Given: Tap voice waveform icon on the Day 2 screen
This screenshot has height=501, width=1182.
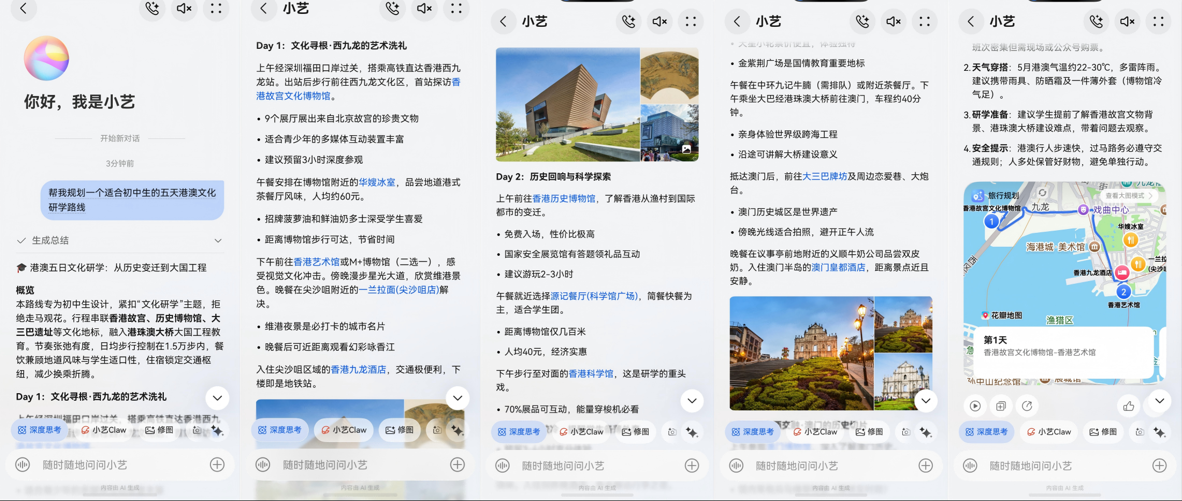Looking at the screenshot, I should tap(502, 466).
